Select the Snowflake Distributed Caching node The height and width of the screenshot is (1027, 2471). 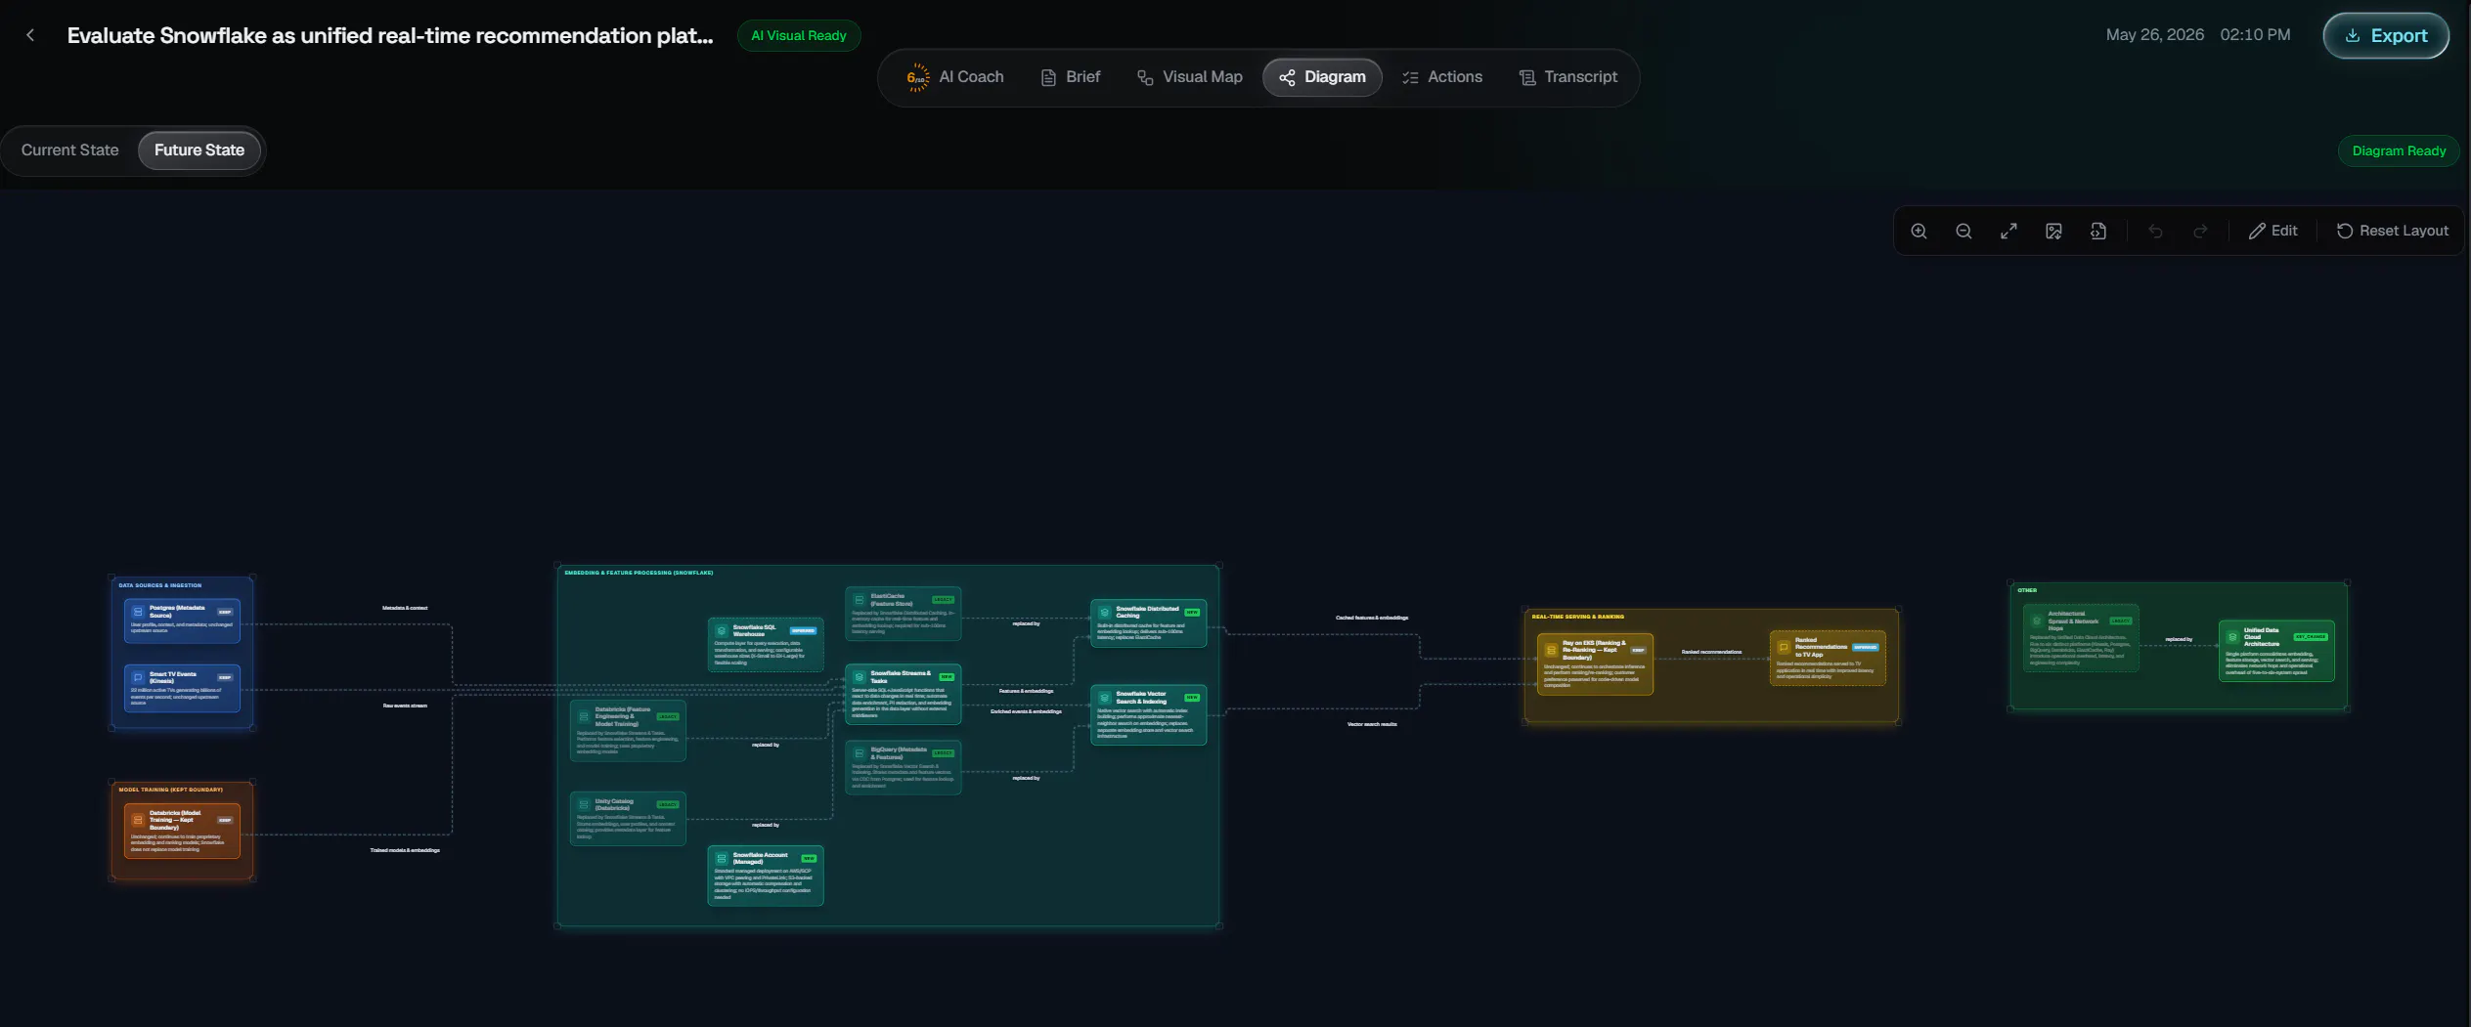point(1149,623)
